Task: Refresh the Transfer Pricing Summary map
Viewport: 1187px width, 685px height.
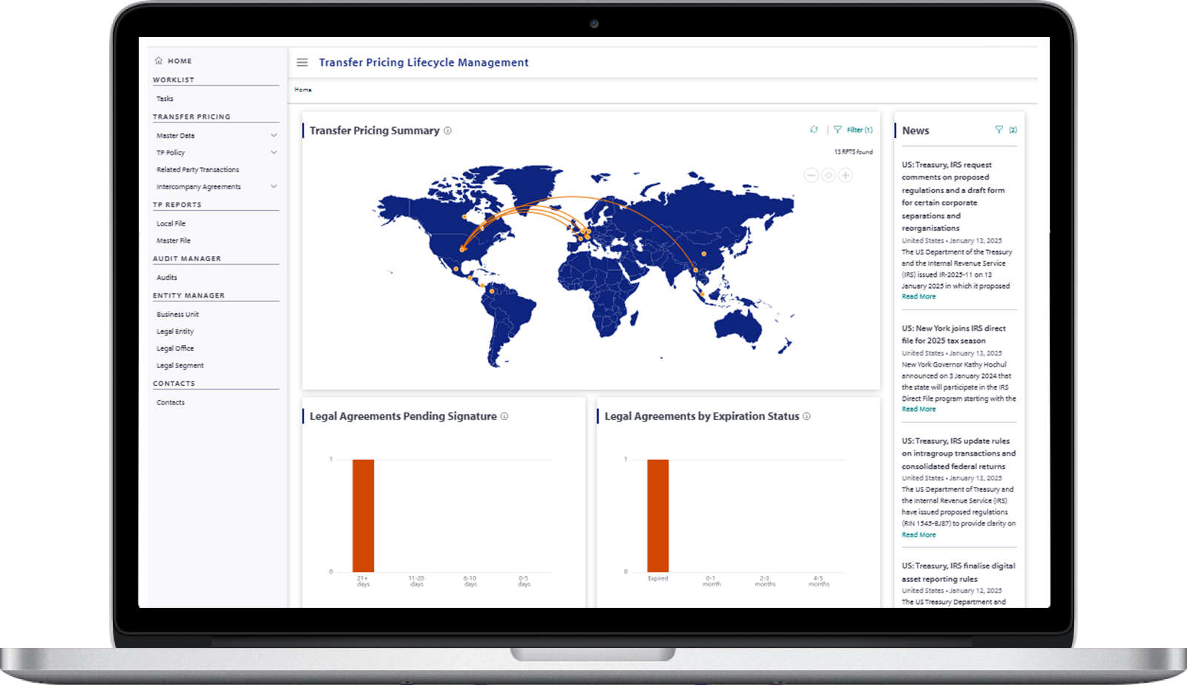Action: click(814, 130)
